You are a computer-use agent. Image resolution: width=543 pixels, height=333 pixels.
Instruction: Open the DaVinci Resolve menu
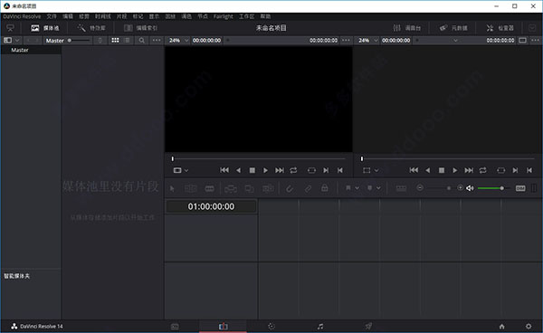coord(22,16)
